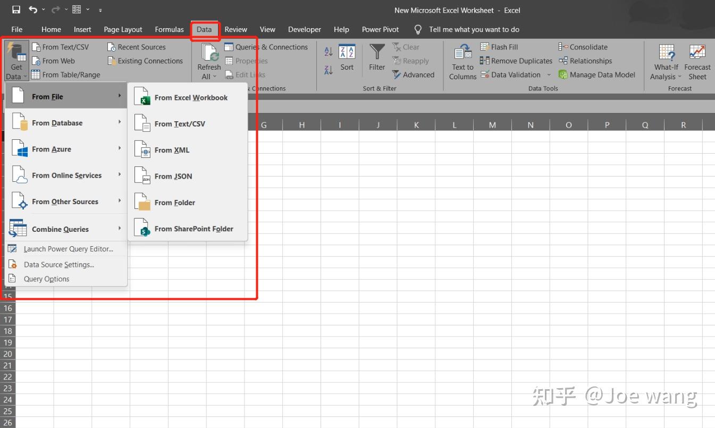Open the Formulas ribbon tab
The width and height of the screenshot is (715, 428).
[169, 29]
